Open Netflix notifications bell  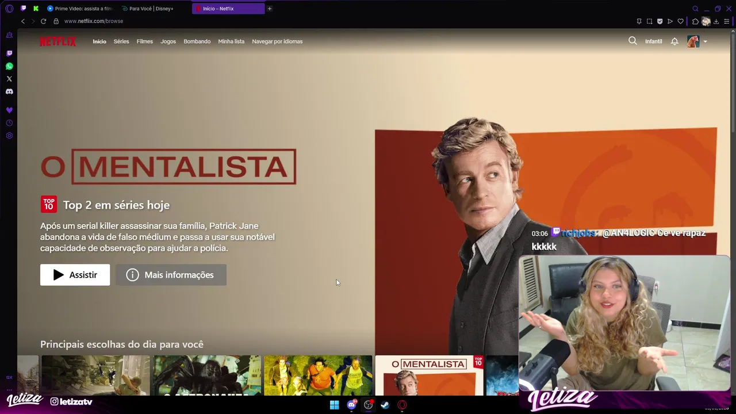(674, 41)
